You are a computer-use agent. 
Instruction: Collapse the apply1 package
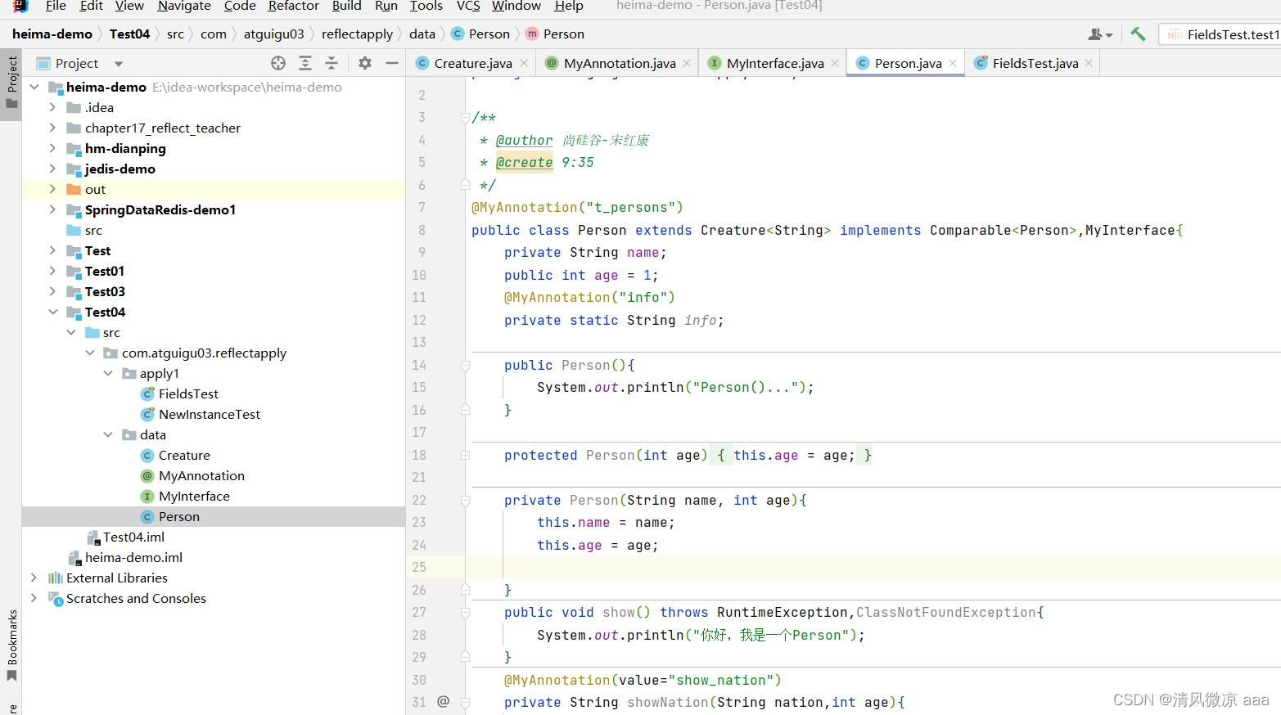pyautogui.click(x=108, y=373)
